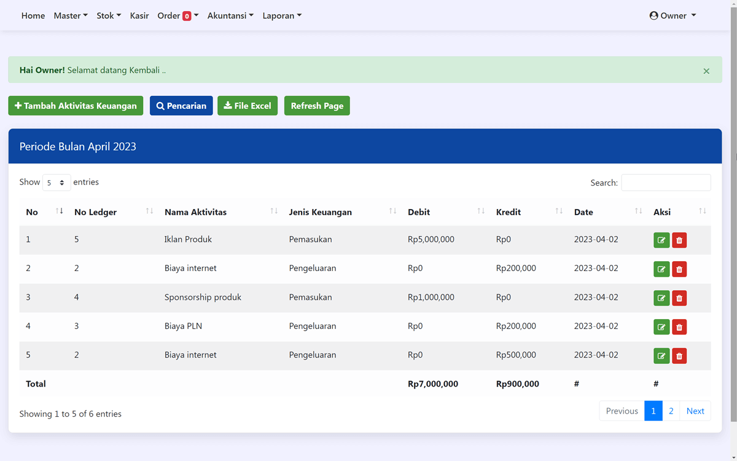Viewport: 737px width, 461px height.
Task: Delete the second Biaya internet row
Action: pyautogui.click(x=679, y=355)
